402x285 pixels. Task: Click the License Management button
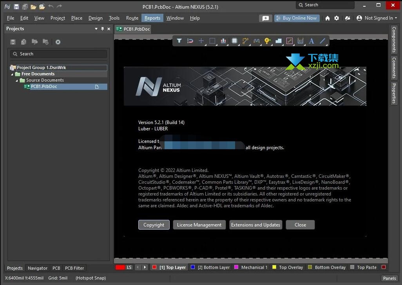click(199, 225)
